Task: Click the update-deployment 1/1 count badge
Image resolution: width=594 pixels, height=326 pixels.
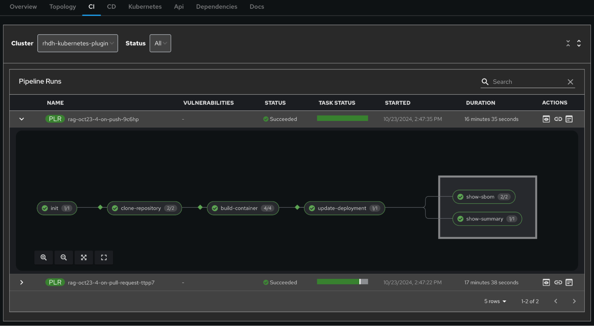Action: click(375, 208)
